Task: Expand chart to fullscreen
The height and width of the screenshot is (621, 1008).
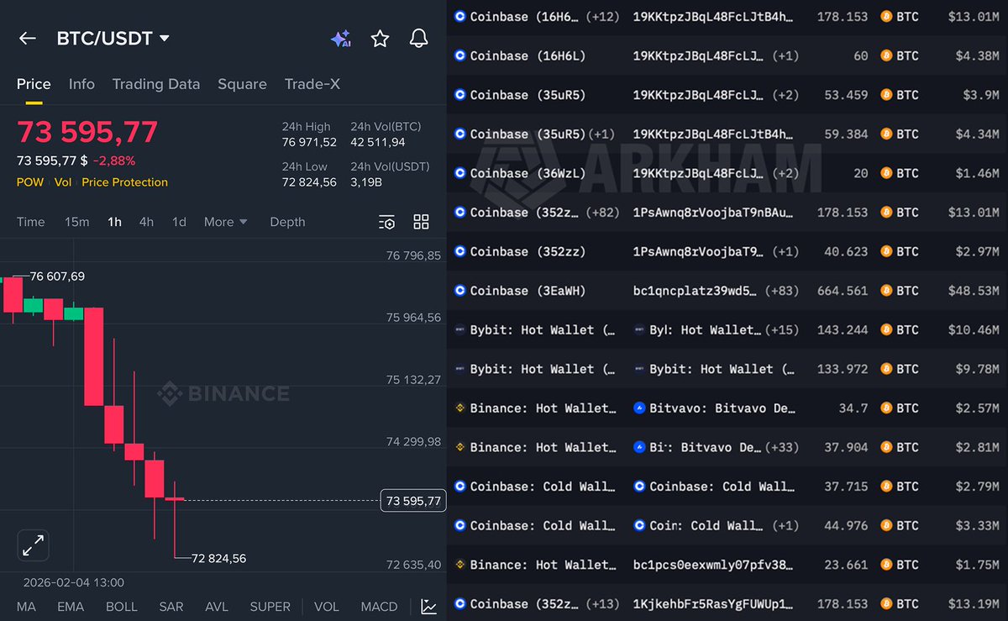Action: (x=34, y=546)
